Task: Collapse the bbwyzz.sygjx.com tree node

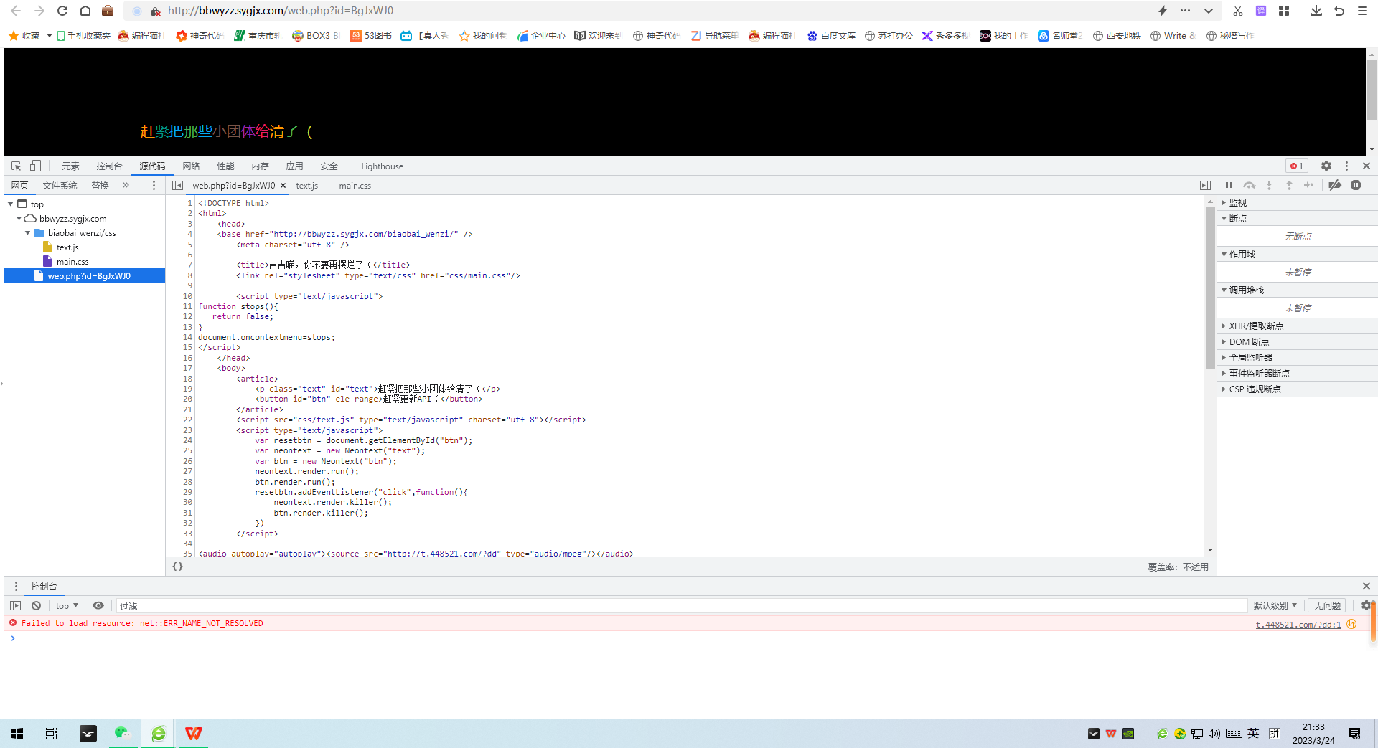Action: point(19,219)
